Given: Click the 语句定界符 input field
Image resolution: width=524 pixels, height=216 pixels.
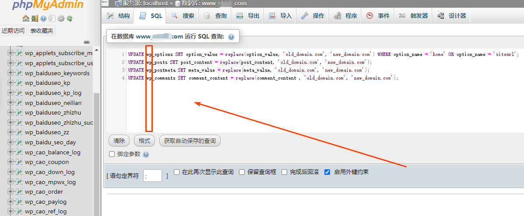Looking at the screenshot, I should tap(152, 176).
